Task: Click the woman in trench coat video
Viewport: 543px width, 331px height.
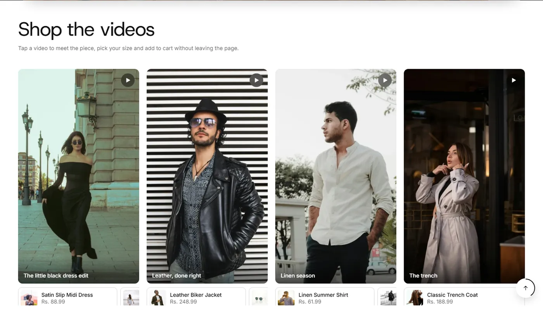Action: (x=464, y=176)
